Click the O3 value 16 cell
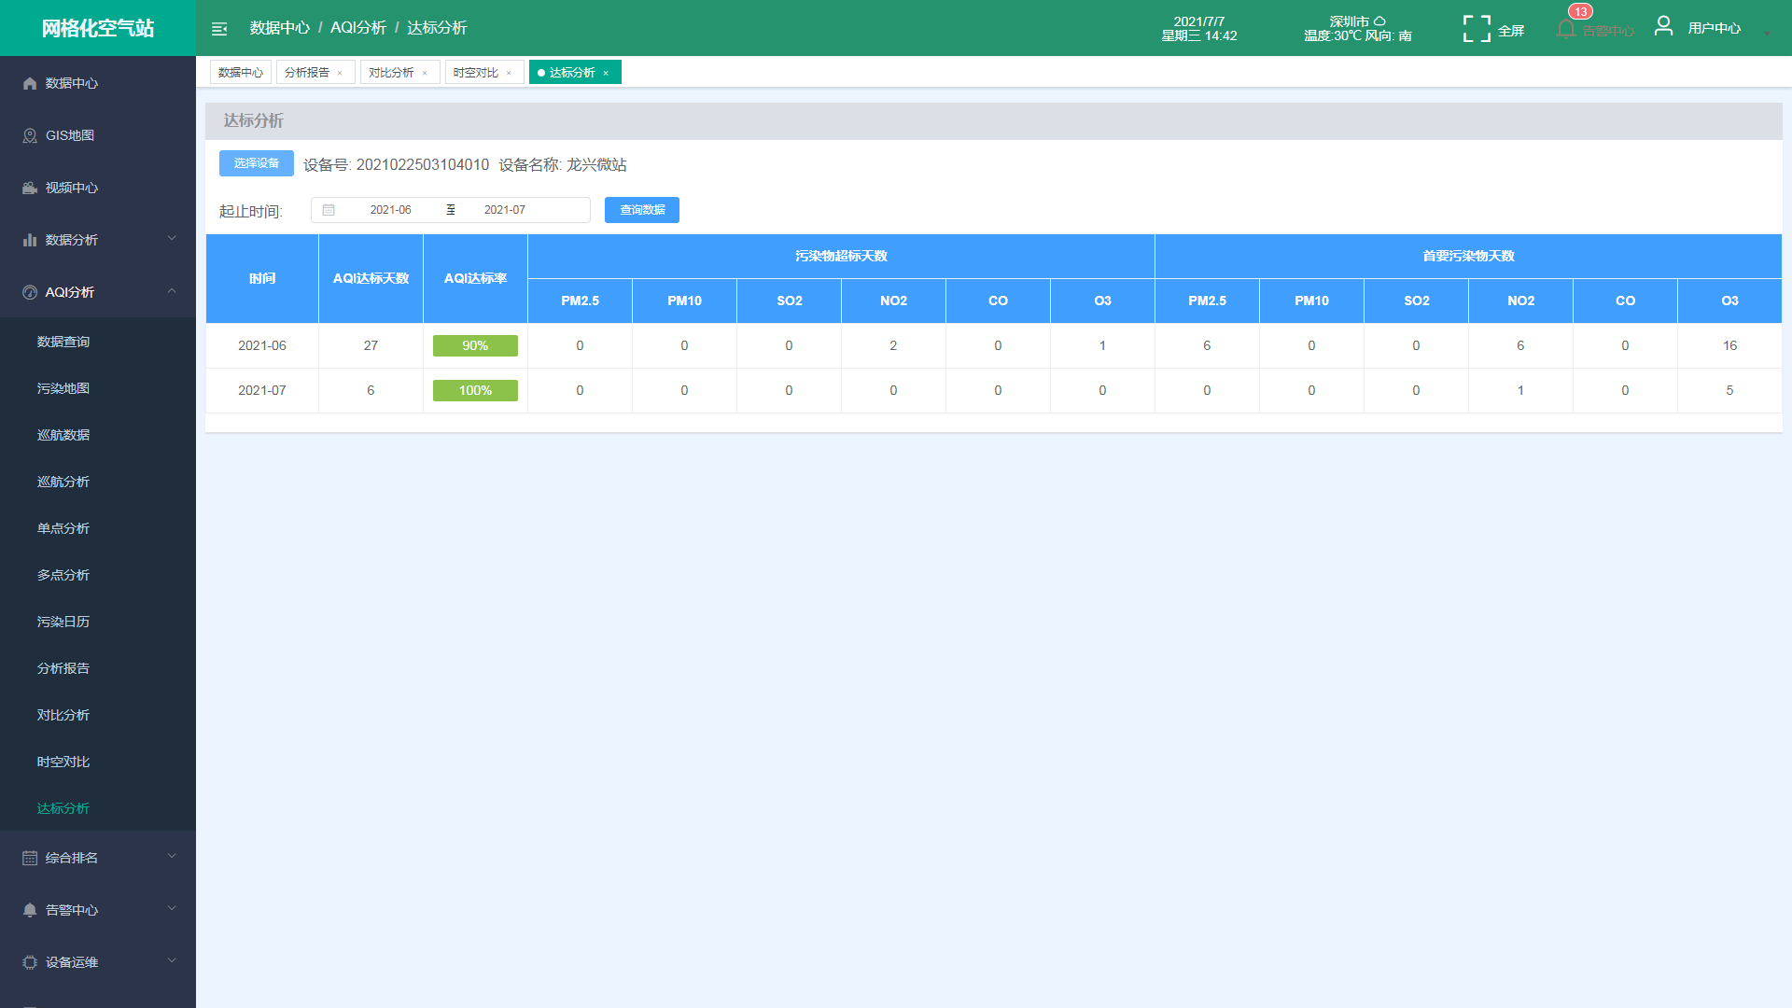 tap(1729, 345)
